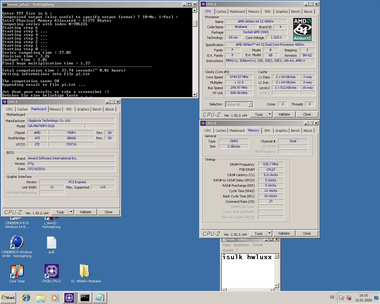Open the i_view32 Verknüpfung desktop shortcut

tap(51, 223)
